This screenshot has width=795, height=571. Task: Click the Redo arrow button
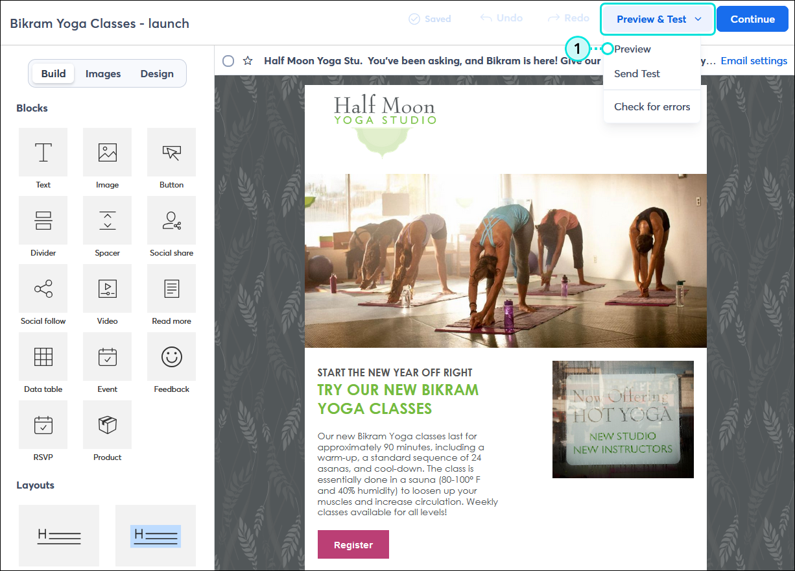click(x=569, y=18)
